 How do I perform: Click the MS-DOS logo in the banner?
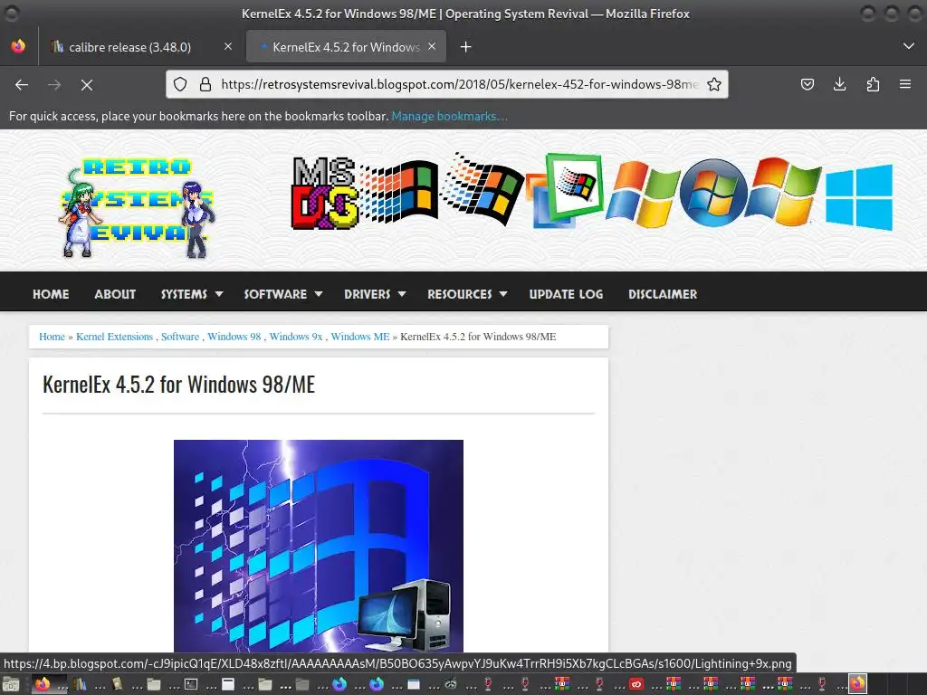point(325,194)
